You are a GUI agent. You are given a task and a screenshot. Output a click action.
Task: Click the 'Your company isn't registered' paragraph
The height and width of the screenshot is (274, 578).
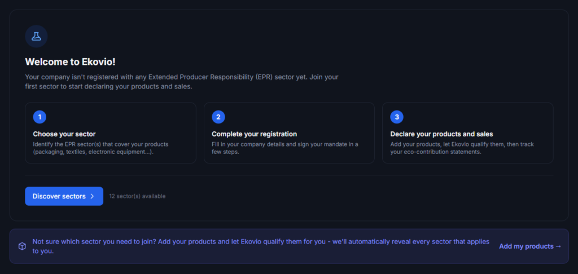[x=182, y=82]
